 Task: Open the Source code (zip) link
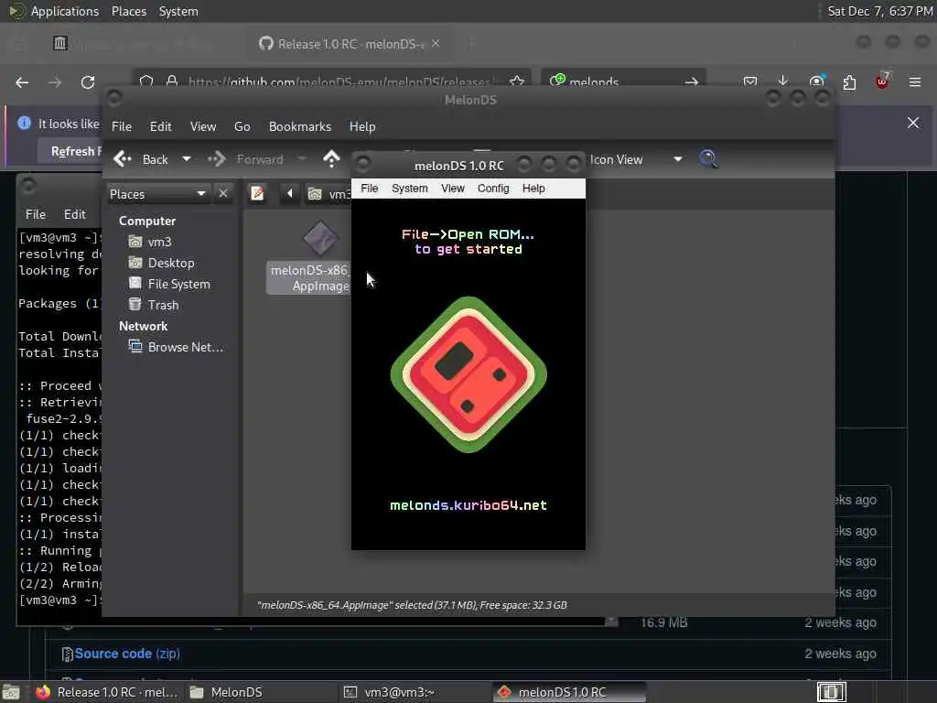click(127, 654)
